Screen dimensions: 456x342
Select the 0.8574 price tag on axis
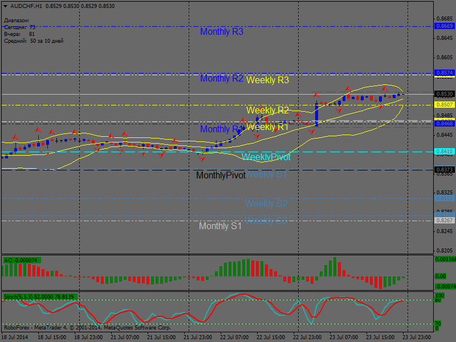point(445,73)
